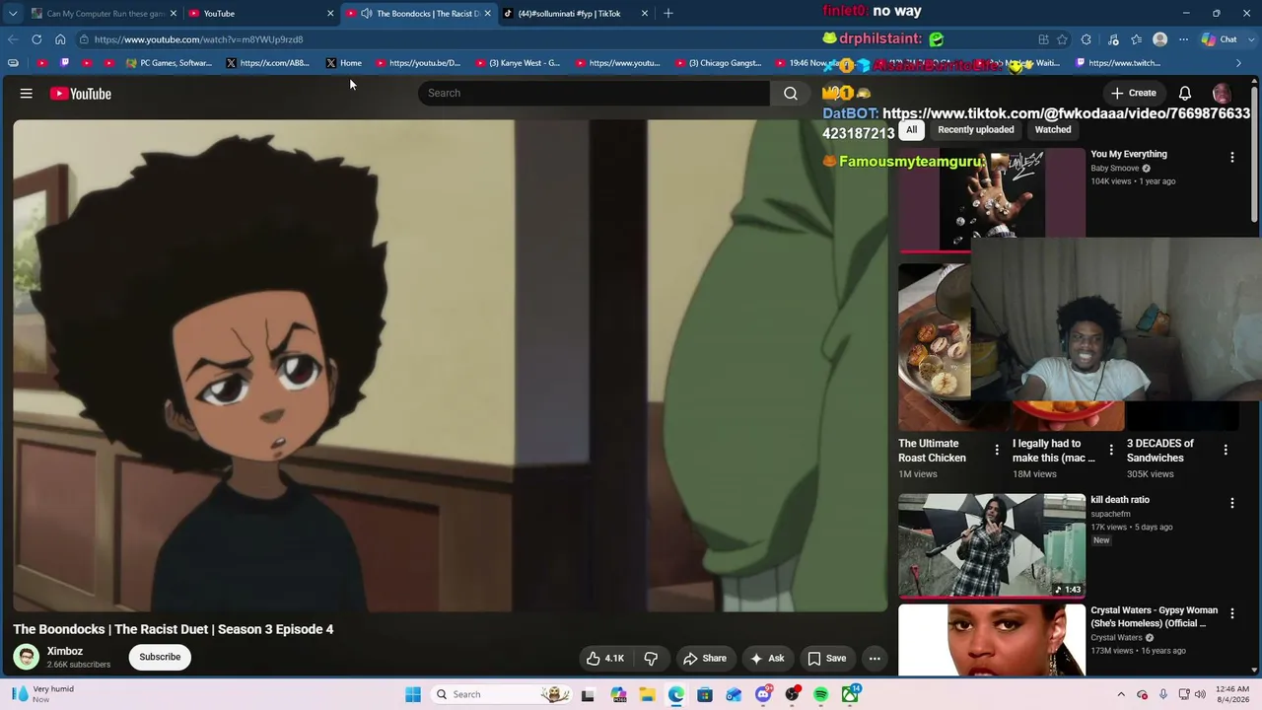The height and width of the screenshot is (710, 1262).
Task: Open Copilot Chat in the browser toolbar
Action: coord(1220,39)
